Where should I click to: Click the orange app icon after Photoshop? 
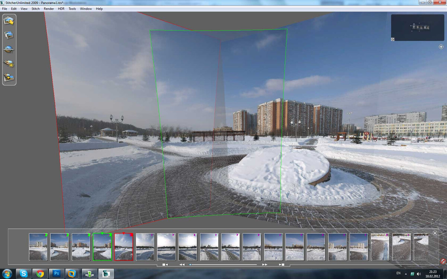click(x=72, y=273)
